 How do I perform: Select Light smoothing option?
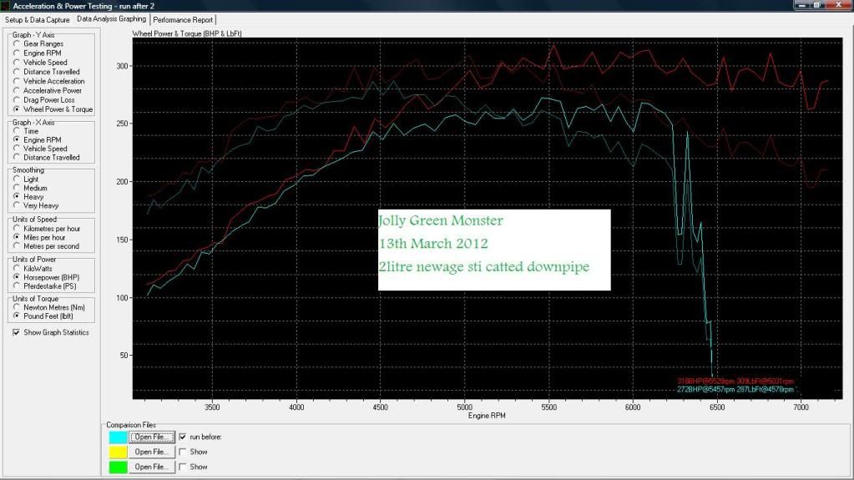[x=18, y=179]
